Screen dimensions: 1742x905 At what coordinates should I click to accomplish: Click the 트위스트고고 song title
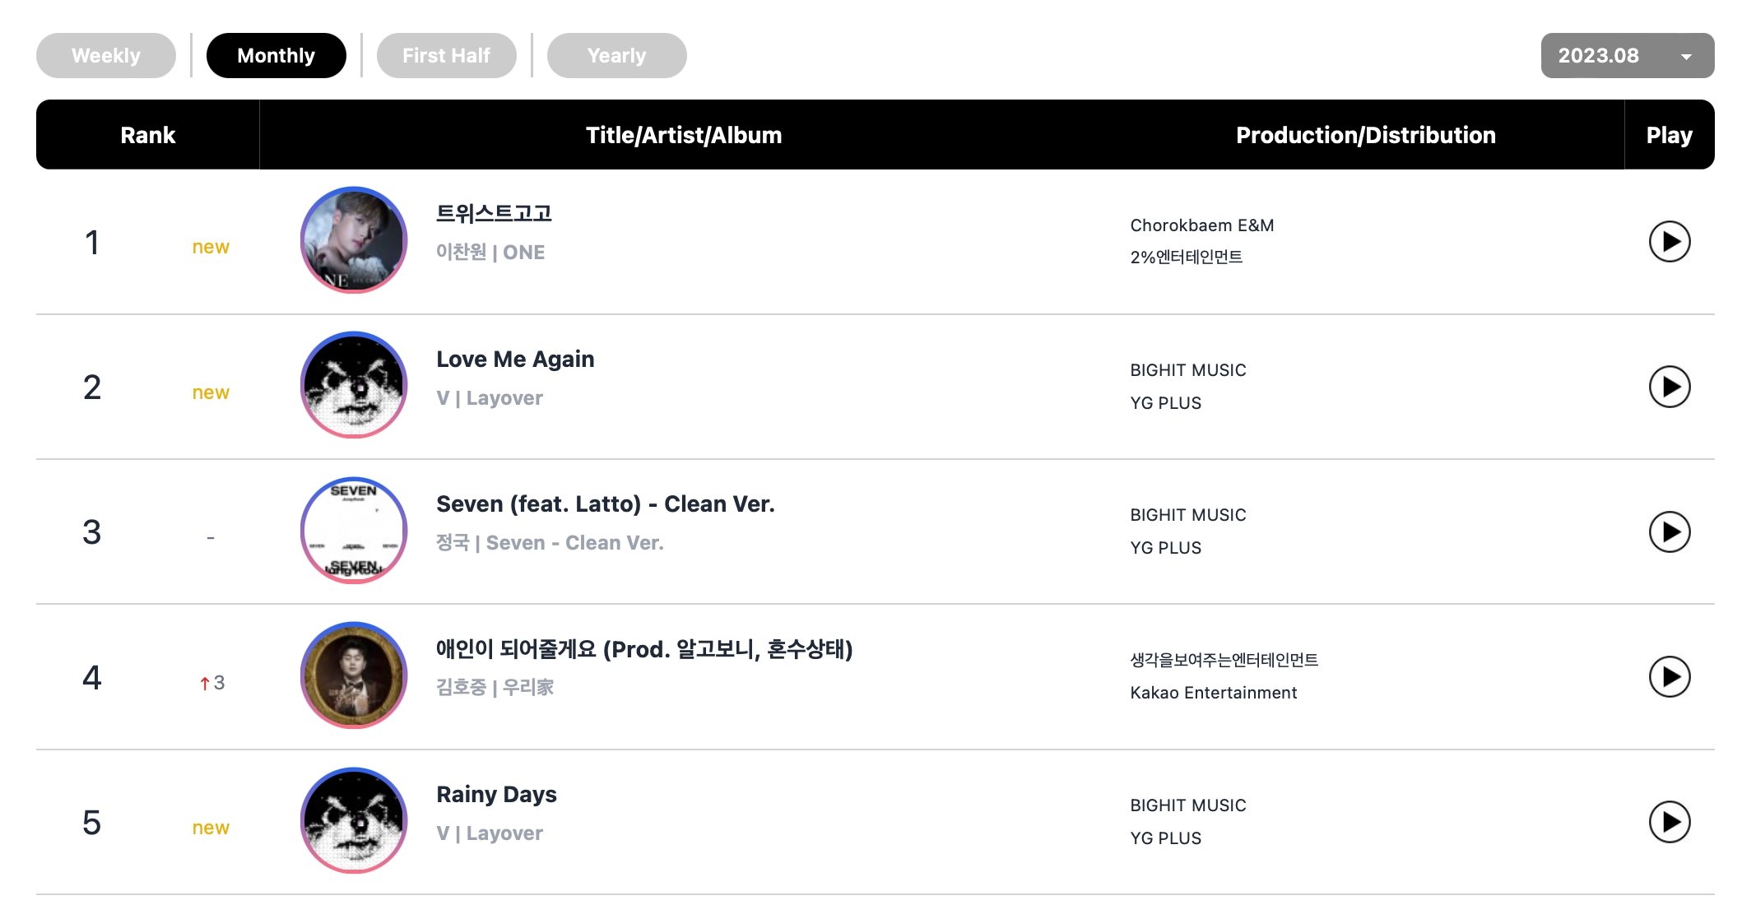pyautogui.click(x=494, y=214)
